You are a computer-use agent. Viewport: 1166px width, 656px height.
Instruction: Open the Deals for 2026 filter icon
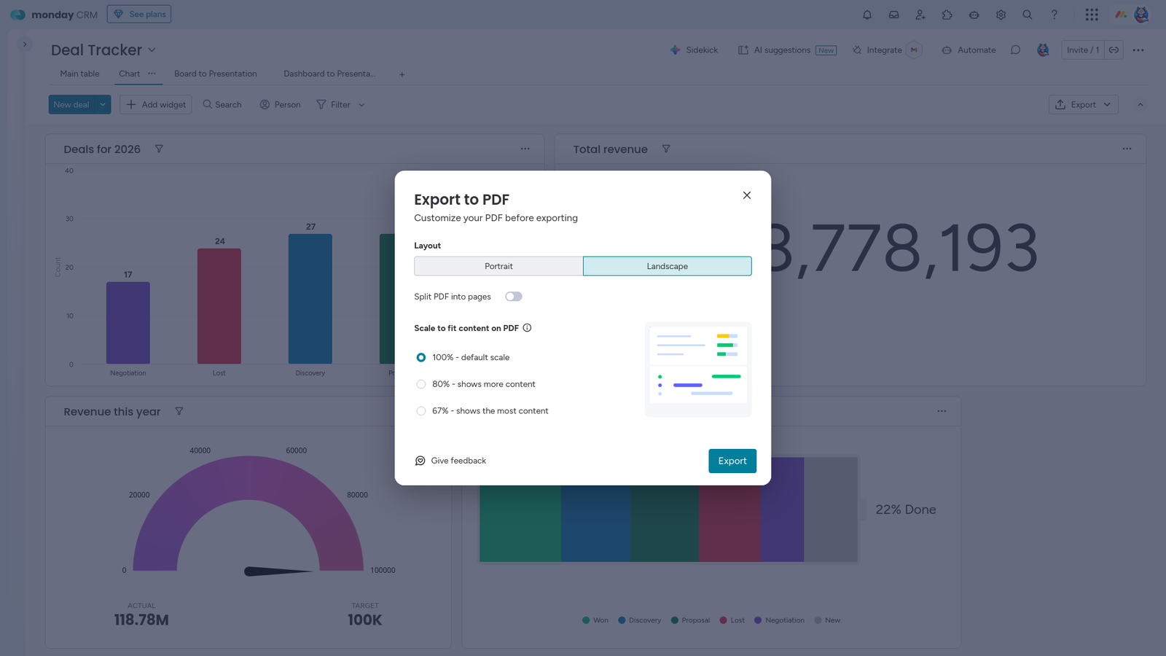[159, 149]
